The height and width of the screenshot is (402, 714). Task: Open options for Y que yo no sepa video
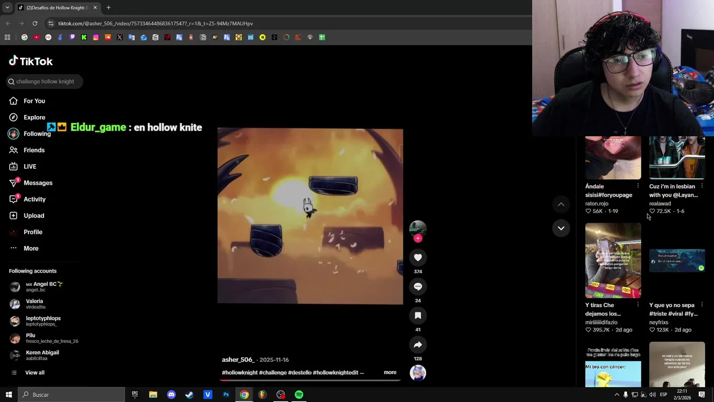(702, 305)
